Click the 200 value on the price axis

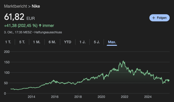click(x=7, y=52)
